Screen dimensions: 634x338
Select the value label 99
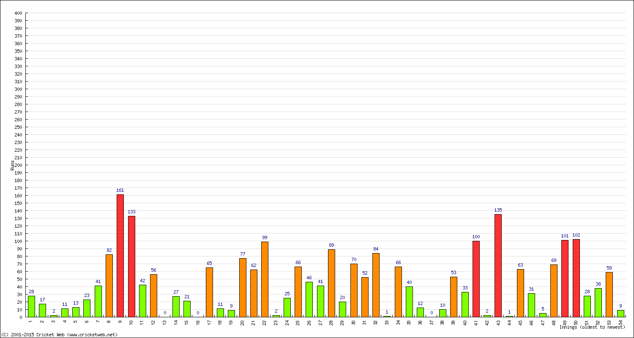click(265, 237)
